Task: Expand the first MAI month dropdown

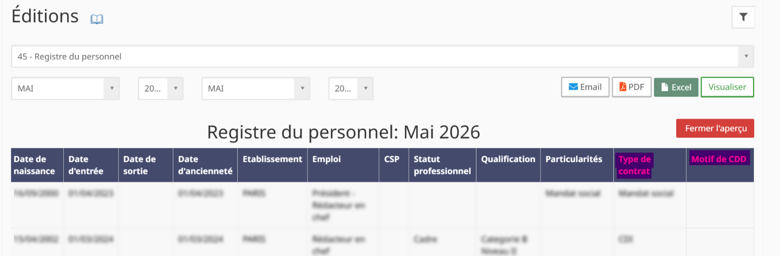Action: (65, 88)
